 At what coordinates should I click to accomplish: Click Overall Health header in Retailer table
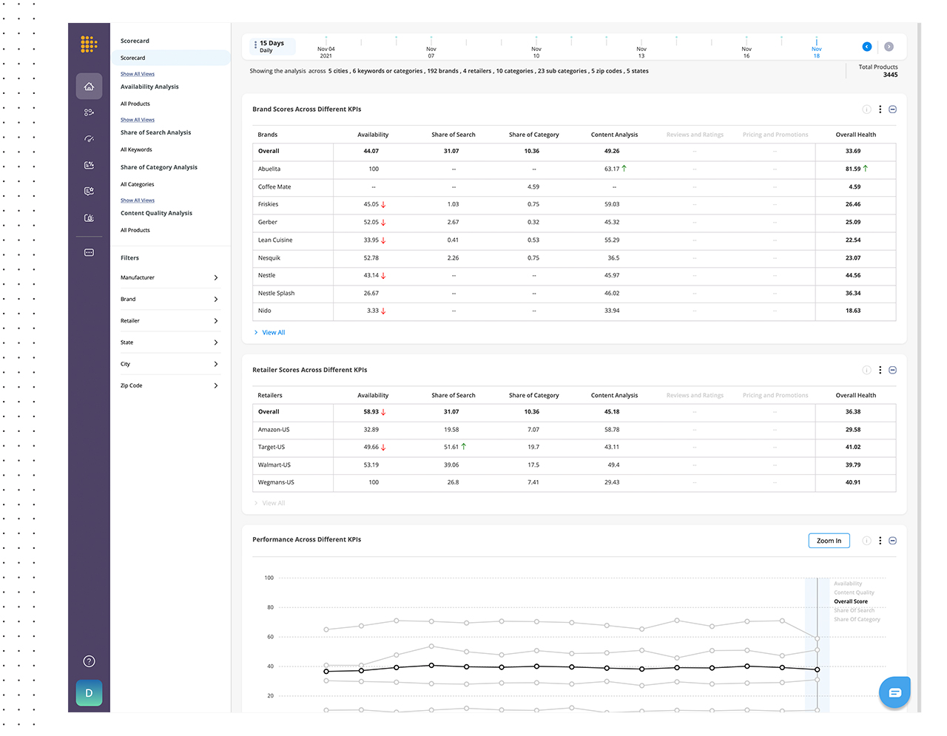855,396
